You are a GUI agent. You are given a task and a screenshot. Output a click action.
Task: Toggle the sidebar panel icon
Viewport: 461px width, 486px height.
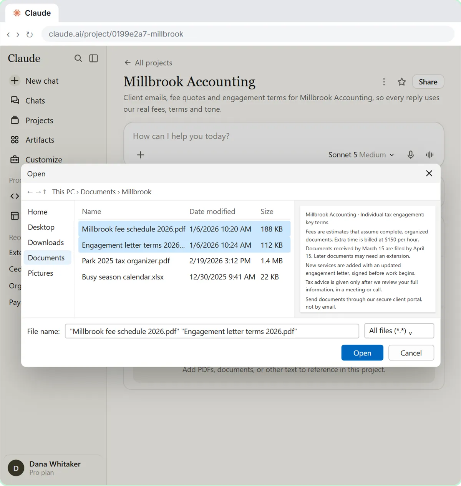(x=94, y=58)
